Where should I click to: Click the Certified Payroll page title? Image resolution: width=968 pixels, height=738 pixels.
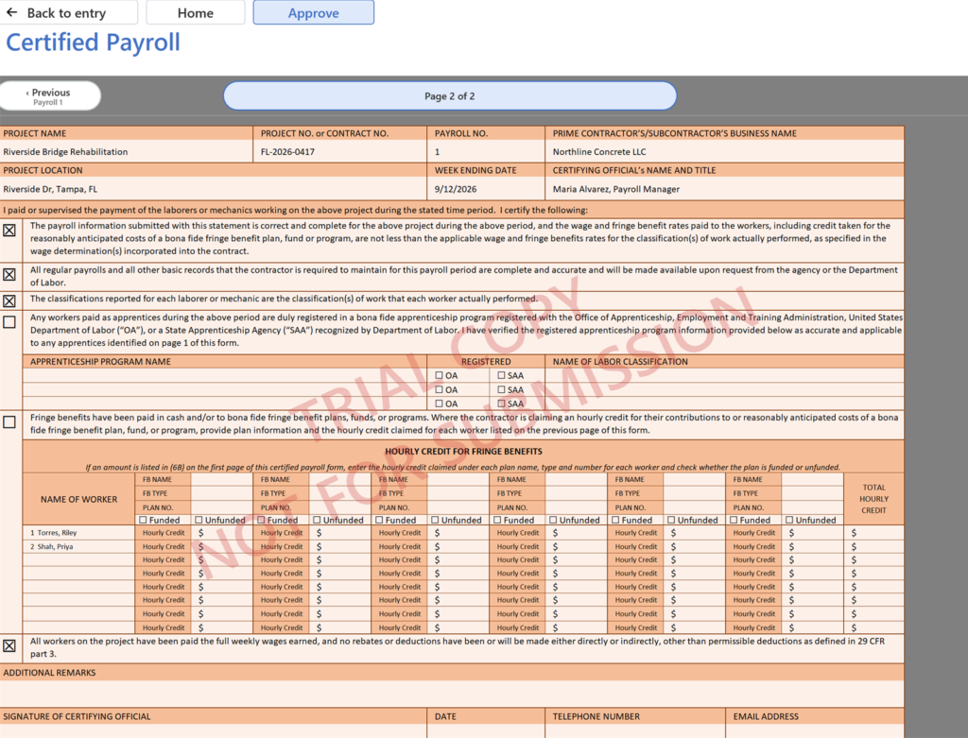pyautogui.click(x=94, y=43)
